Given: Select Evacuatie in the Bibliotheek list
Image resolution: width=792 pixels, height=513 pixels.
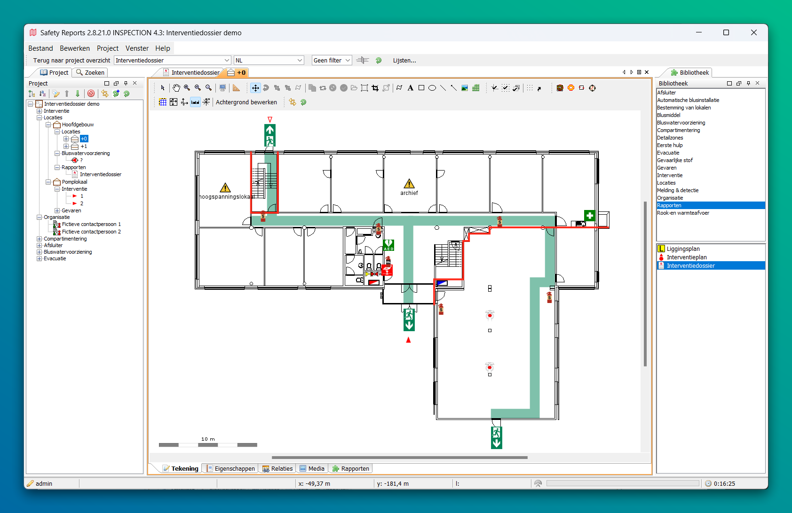Looking at the screenshot, I should (668, 153).
